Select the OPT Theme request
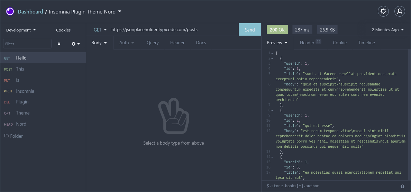 click(x=43, y=113)
